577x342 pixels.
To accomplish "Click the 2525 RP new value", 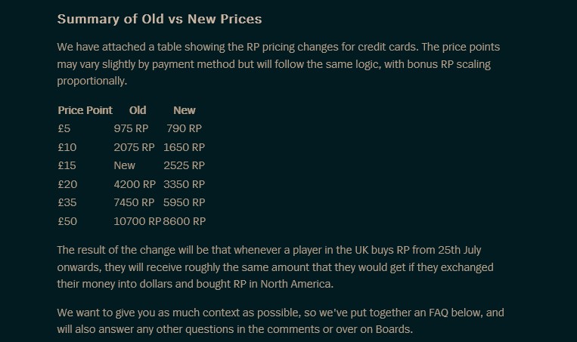I will click(185, 165).
